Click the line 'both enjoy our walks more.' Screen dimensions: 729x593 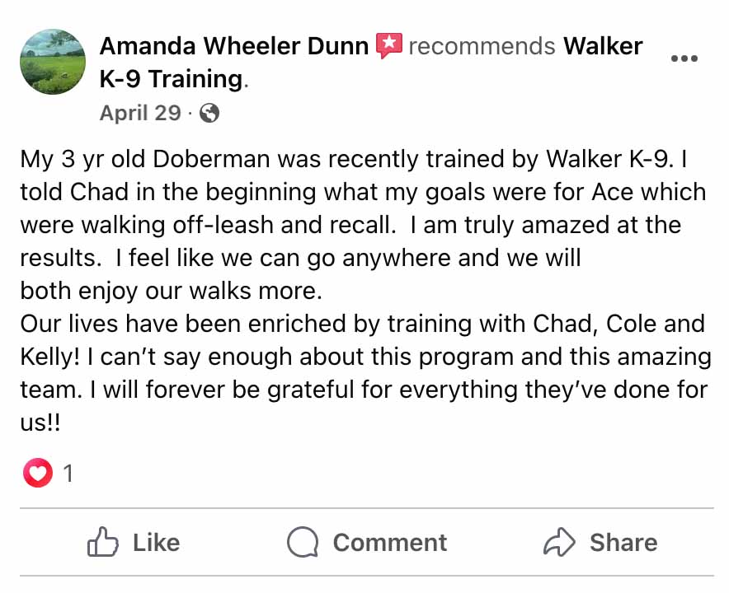(x=171, y=292)
